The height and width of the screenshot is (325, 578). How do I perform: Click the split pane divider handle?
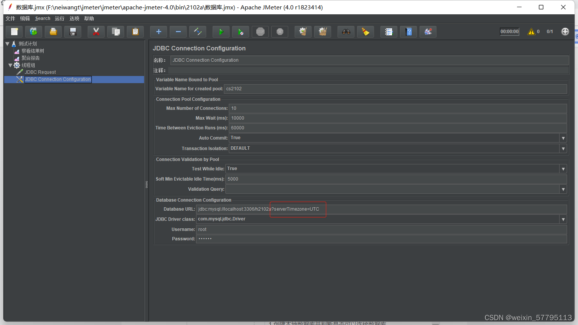(x=146, y=184)
